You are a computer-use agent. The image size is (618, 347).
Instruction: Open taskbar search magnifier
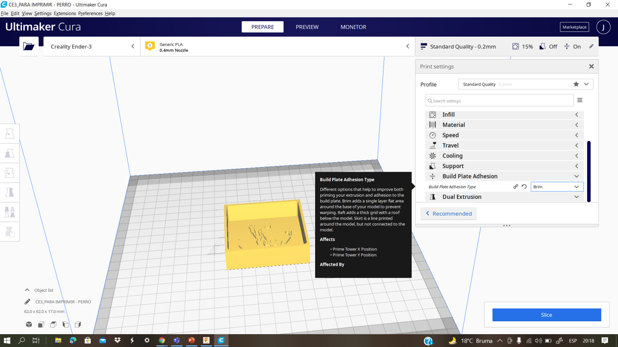22,340
